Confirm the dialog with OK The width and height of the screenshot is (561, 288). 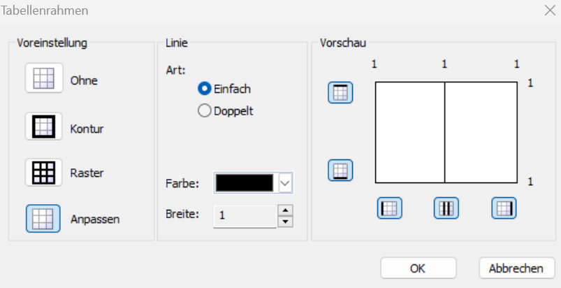[418, 268]
